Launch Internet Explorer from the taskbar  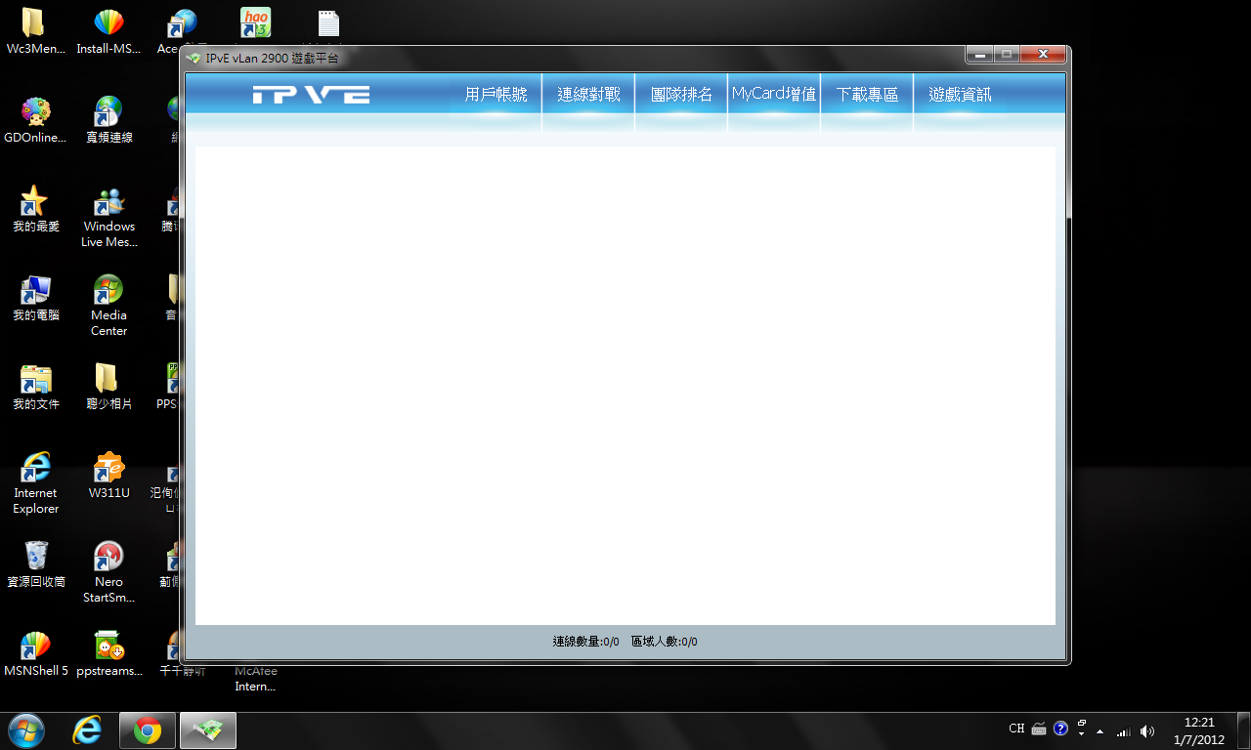(x=87, y=730)
